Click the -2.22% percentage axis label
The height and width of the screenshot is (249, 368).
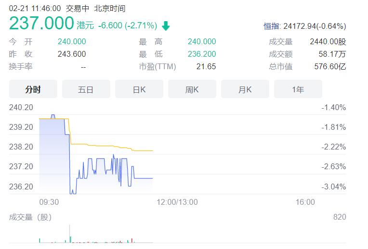click(x=334, y=147)
